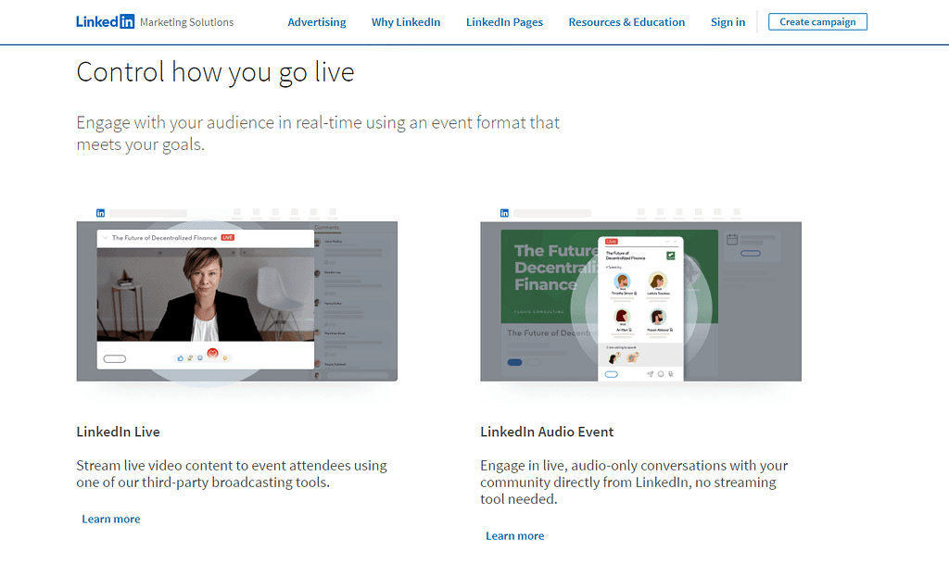The width and height of the screenshot is (949, 576).
Task: Click the LinkedIn logo in the header
Action: 105,22
